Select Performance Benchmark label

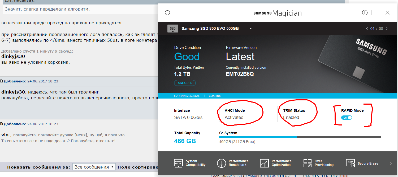[x=239, y=163]
